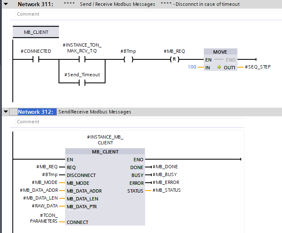Select the #Send_Timeout contact symbol
Viewport: 282px width, 233px height.
(x=82, y=83)
